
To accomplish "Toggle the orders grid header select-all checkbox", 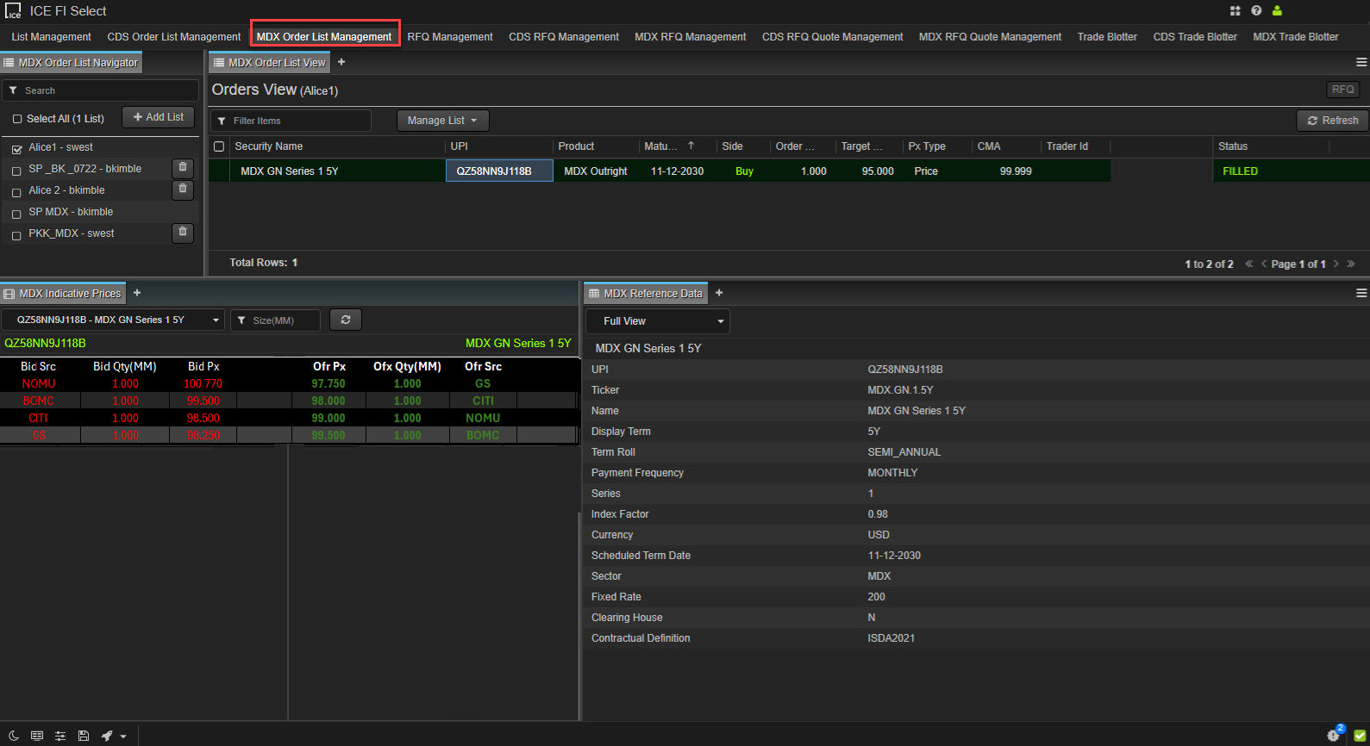I will coord(219,146).
